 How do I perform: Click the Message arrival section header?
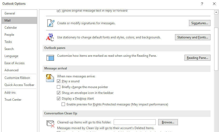coord(127,68)
